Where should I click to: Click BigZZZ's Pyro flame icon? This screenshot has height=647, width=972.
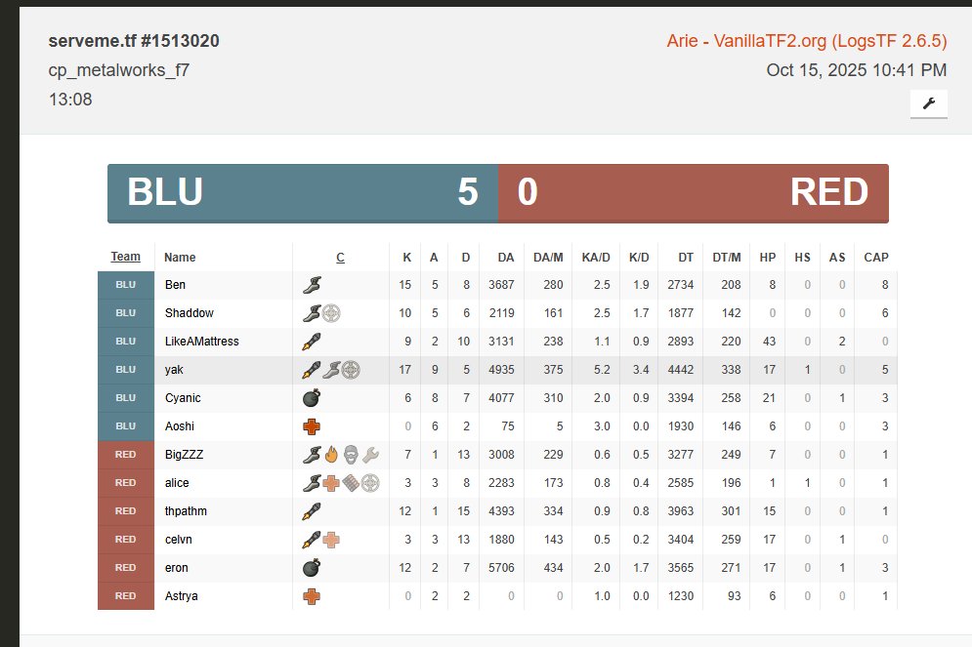[331, 455]
